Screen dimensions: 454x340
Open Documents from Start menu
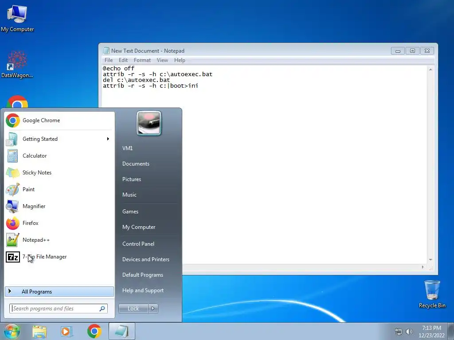(x=136, y=164)
